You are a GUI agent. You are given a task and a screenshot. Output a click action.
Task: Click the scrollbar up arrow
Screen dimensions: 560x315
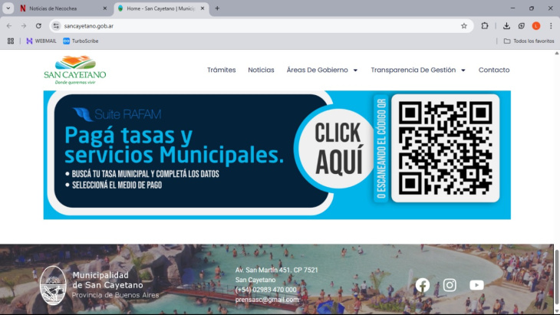click(x=556, y=53)
